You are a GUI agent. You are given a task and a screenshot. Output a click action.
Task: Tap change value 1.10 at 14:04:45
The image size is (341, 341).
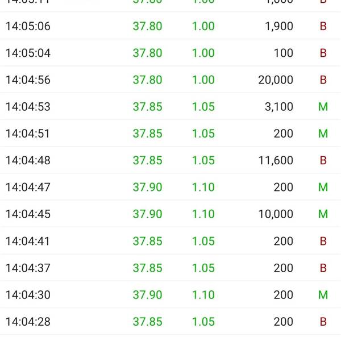pyautogui.click(x=203, y=214)
